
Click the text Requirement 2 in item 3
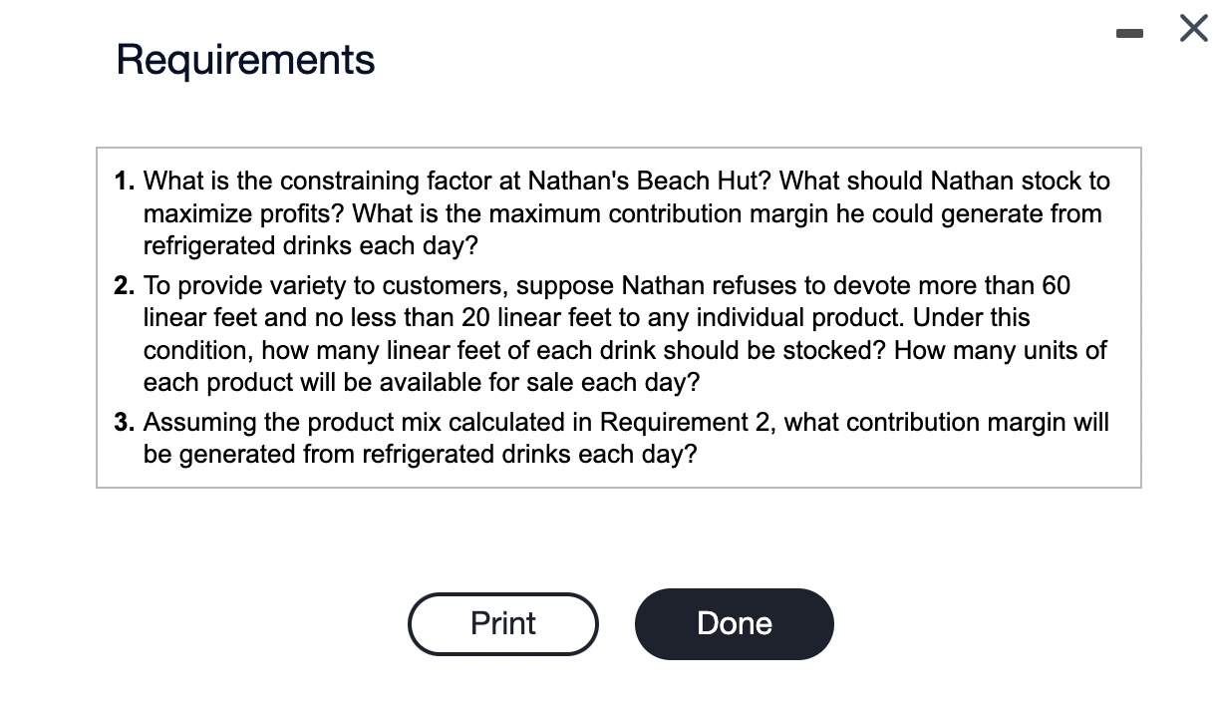tap(677, 422)
